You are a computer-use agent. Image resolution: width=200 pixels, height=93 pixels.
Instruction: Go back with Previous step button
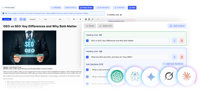point(8,8)
